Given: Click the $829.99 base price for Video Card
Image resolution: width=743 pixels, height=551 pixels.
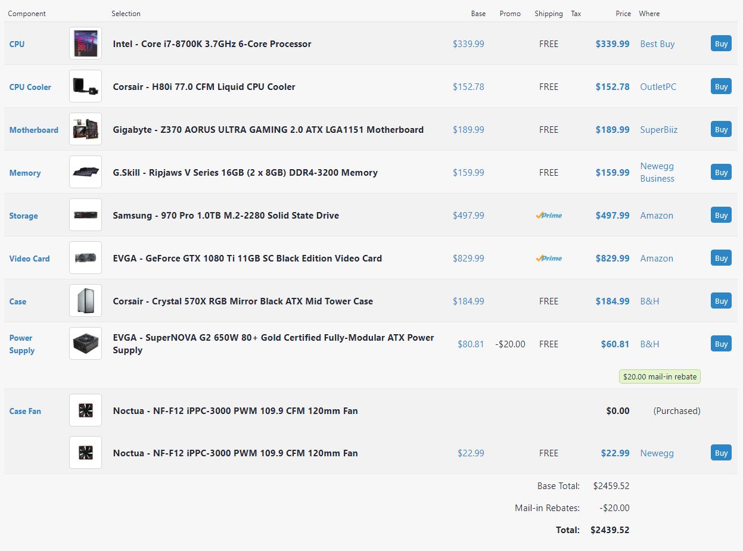Looking at the screenshot, I should pos(468,258).
